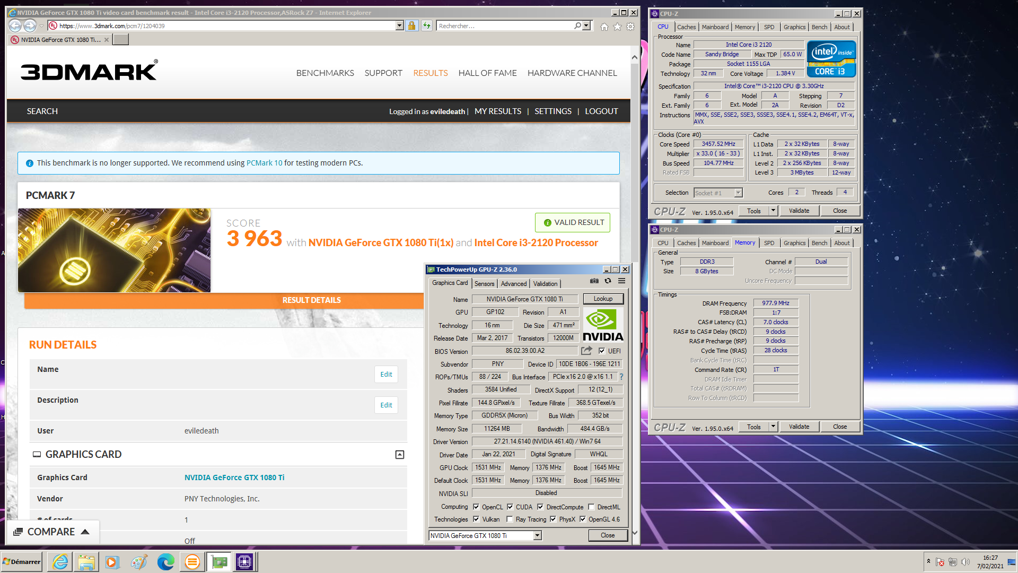Switch to the Validation tab in GPU-Z
This screenshot has height=573, width=1018.
click(x=546, y=284)
